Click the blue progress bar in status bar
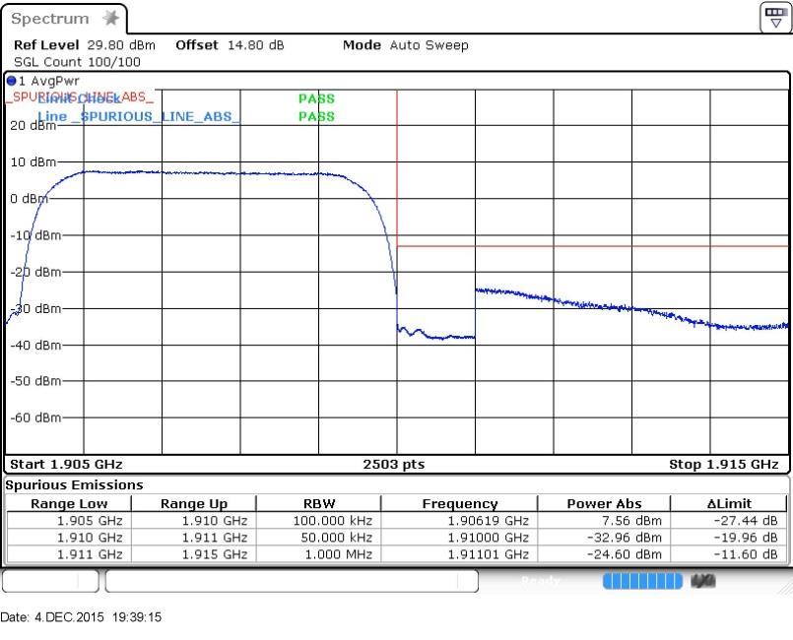Screen dimensions: 793x640 [642, 581]
